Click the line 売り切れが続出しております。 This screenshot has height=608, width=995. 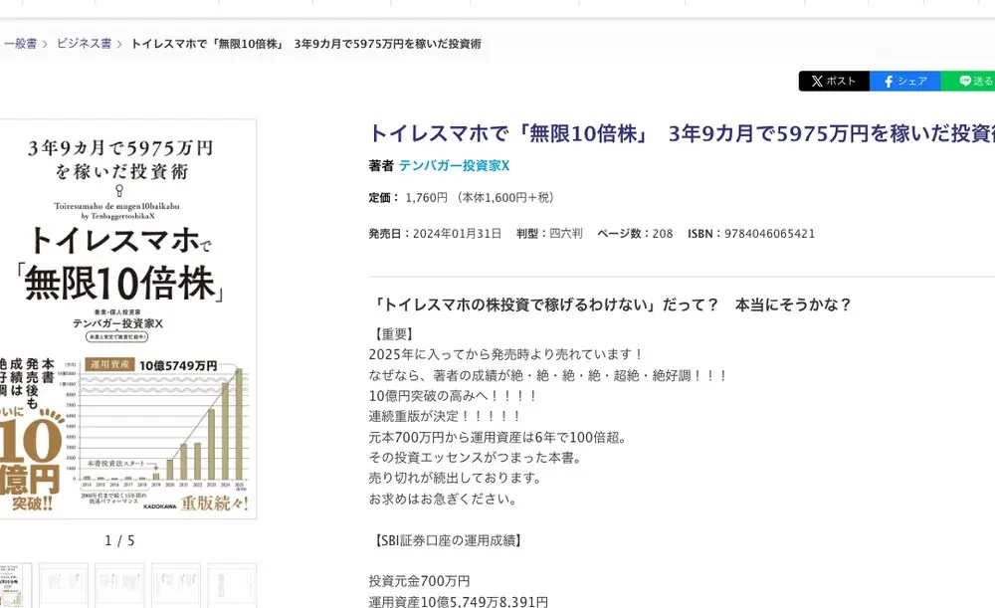click(x=456, y=478)
